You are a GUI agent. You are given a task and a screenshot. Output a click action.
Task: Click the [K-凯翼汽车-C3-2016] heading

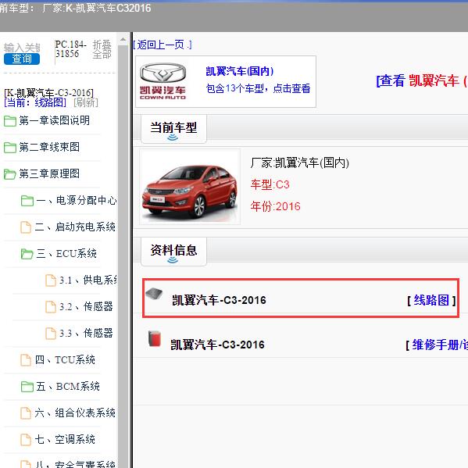(48, 92)
